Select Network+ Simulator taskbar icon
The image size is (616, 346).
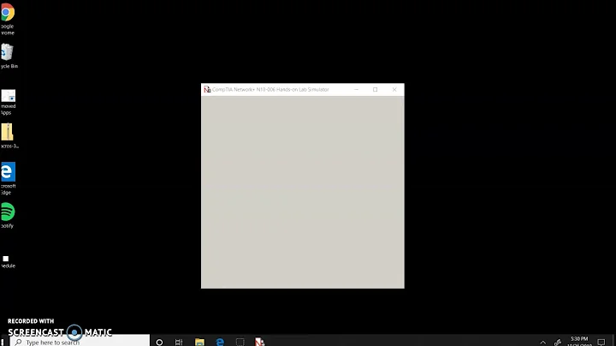click(260, 342)
